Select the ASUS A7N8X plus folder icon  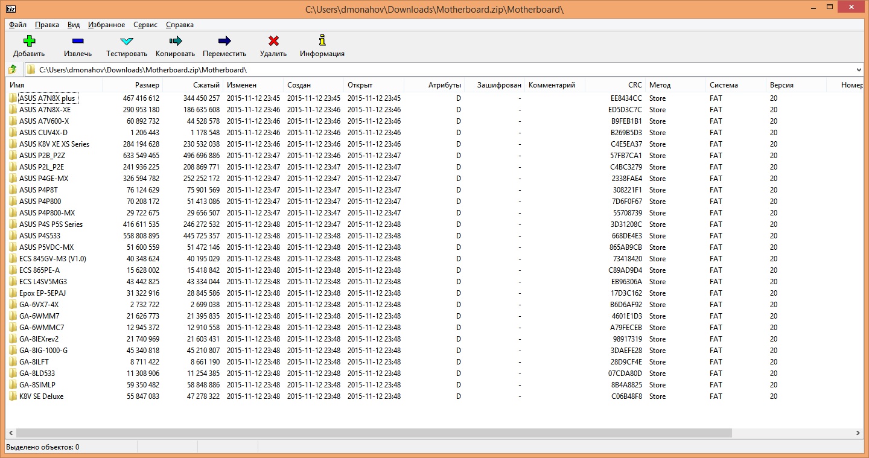(13, 98)
